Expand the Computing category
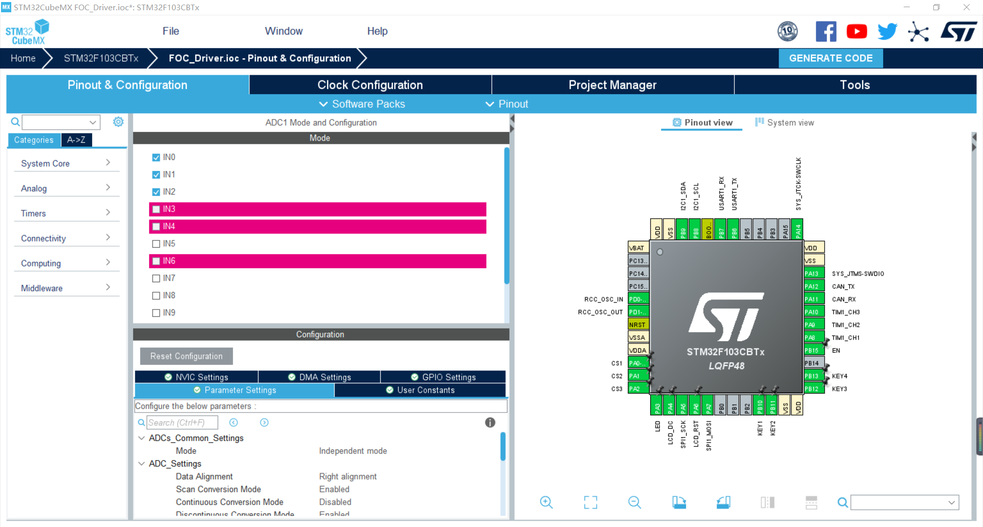The image size is (983, 527). [x=67, y=263]
